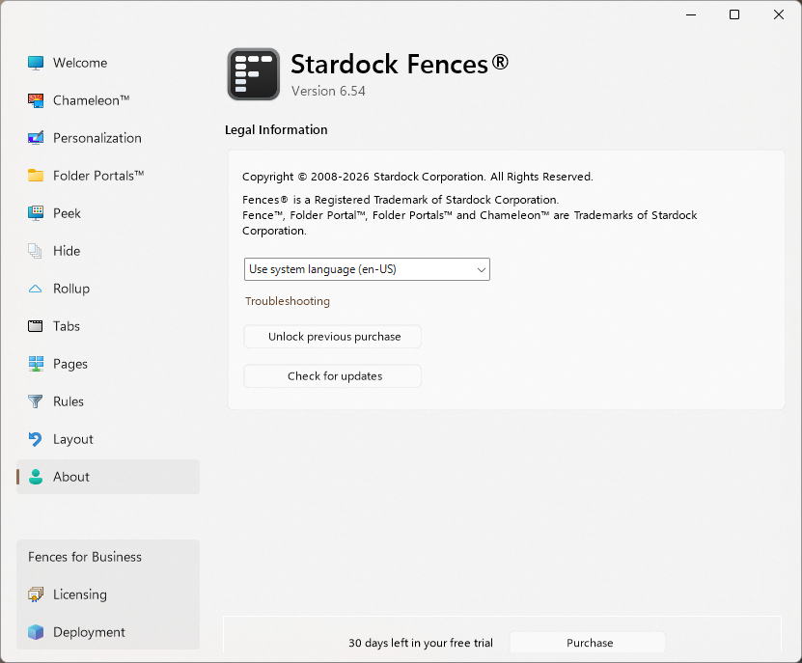Click the Copyright 2008-2026 Stardock line
Screen dimensions: 802x663
tap(417, 177)
